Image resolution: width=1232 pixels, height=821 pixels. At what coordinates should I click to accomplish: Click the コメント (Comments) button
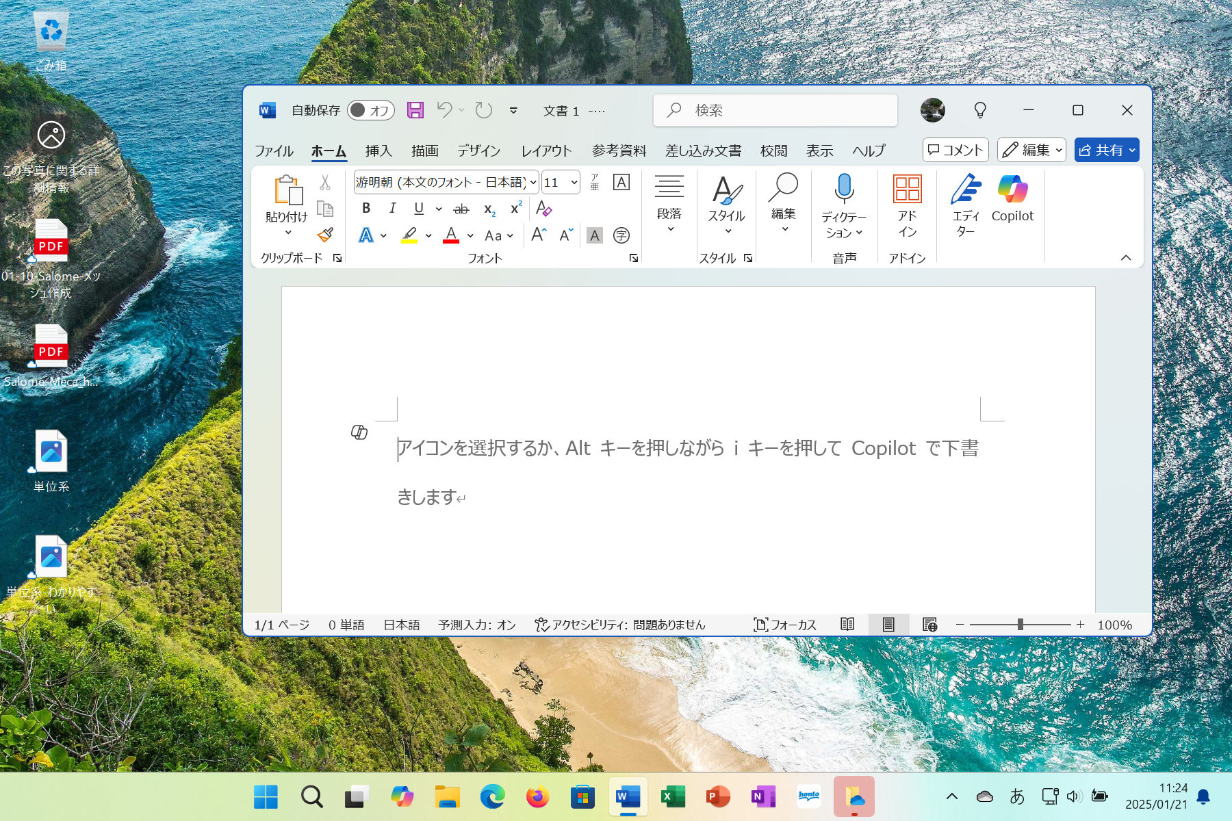955,151
